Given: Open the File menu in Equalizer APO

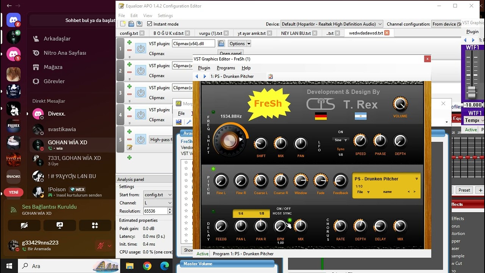Looking at the screenshot, I should (122, 16).
